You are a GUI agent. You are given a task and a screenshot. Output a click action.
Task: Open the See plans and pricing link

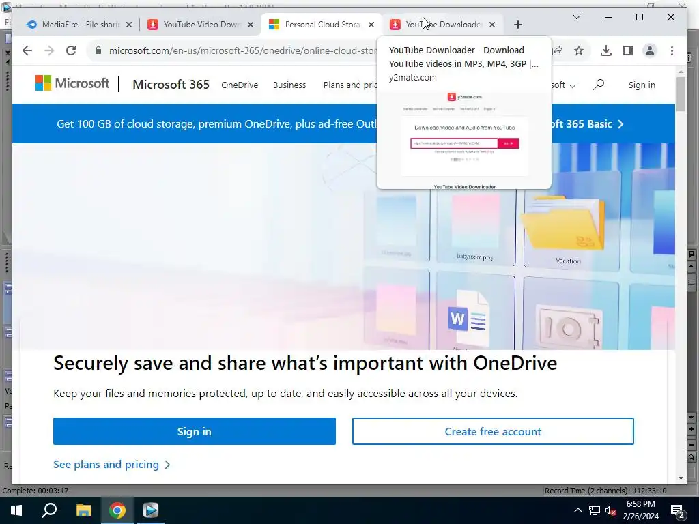pos(111,464)
